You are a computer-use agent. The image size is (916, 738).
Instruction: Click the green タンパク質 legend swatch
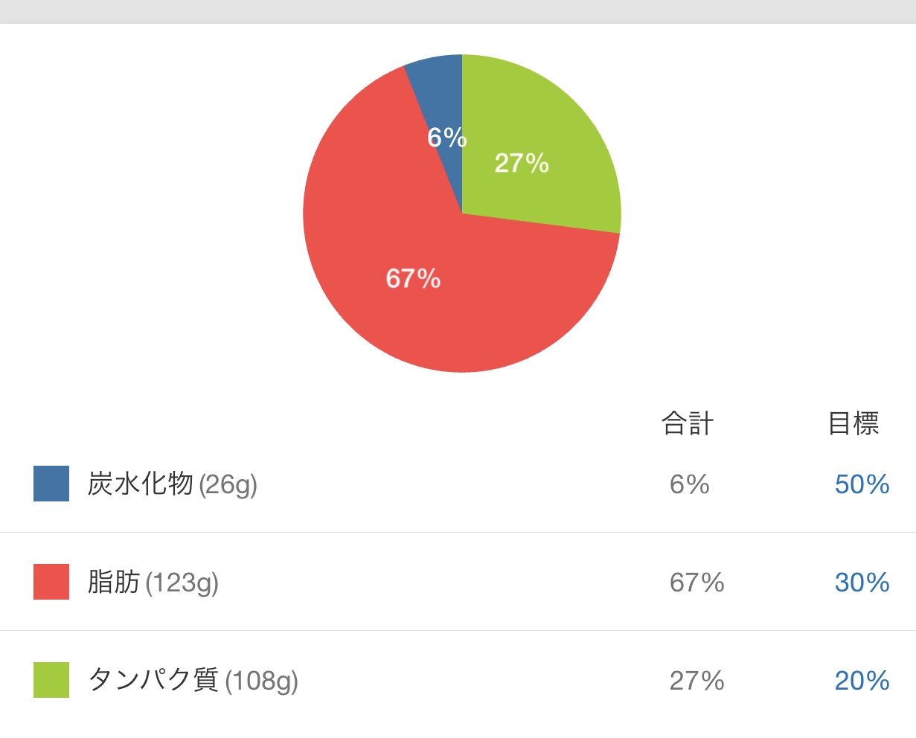pyautogui.click(x=51, y=680)
